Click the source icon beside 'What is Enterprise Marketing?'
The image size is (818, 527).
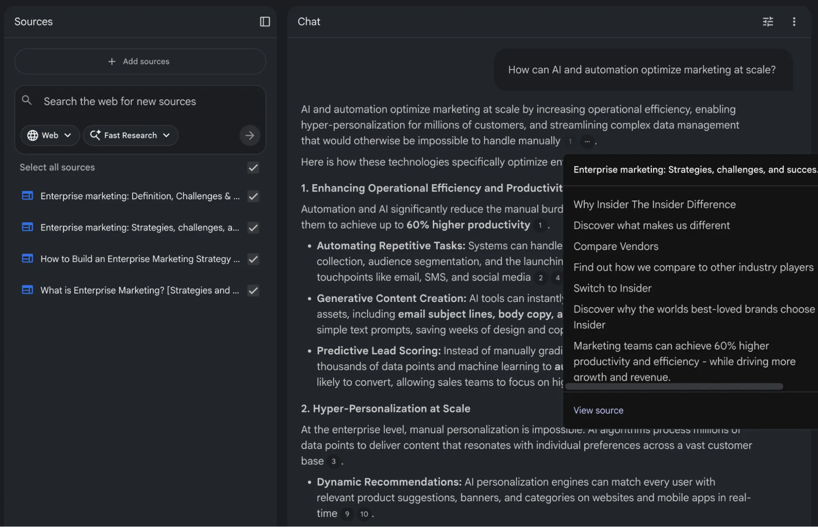coord(27,290)
